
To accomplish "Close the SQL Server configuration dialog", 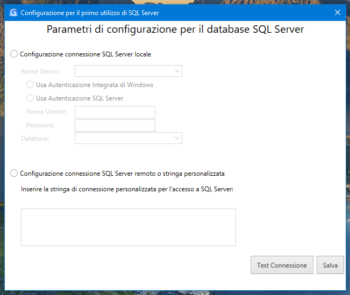I will [x=338, y=12].
